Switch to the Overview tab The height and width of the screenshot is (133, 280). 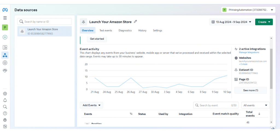tap(88, 31)
